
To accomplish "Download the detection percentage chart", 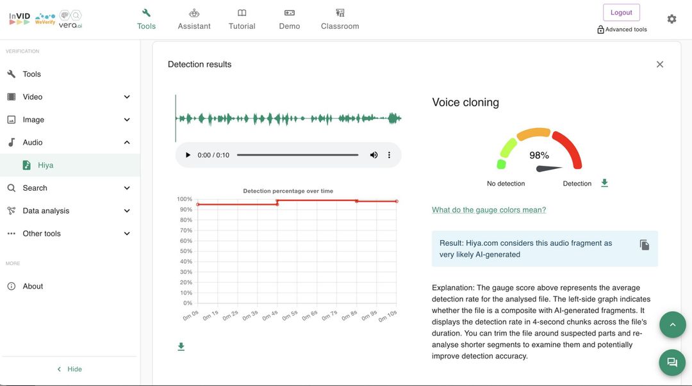I will click(x=181, y=346).
